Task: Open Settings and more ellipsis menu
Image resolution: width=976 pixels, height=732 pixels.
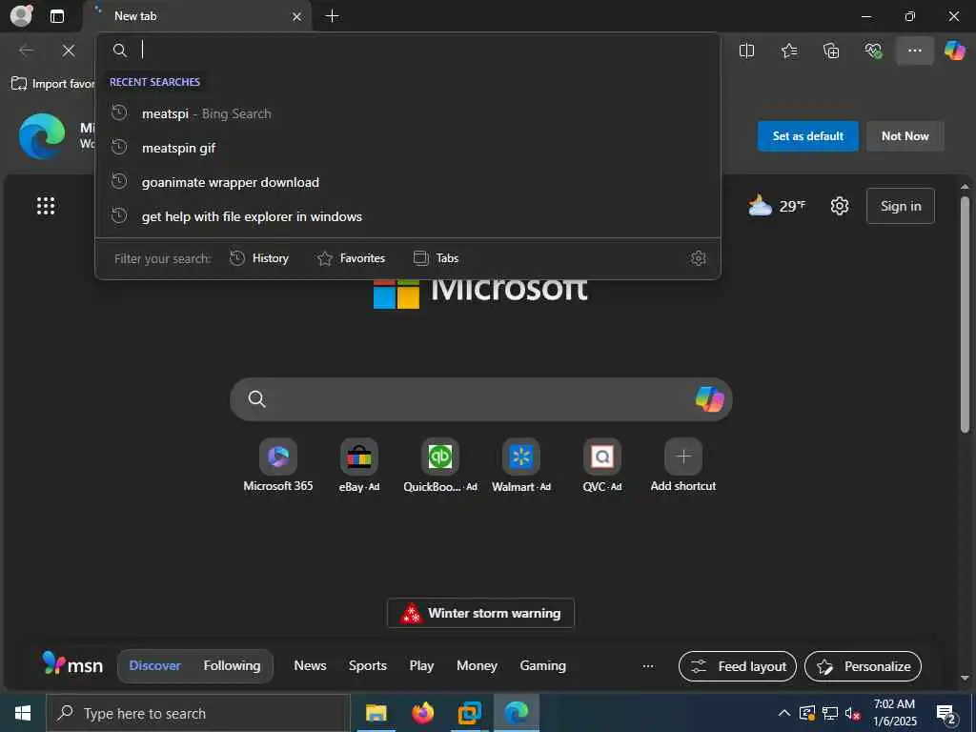Action: pyautogui.click(x=914, y=51)
